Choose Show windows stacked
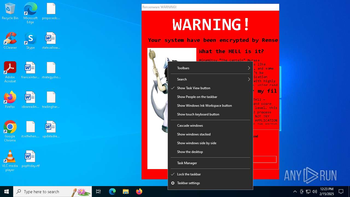The image size is (350, 197). 210,134
